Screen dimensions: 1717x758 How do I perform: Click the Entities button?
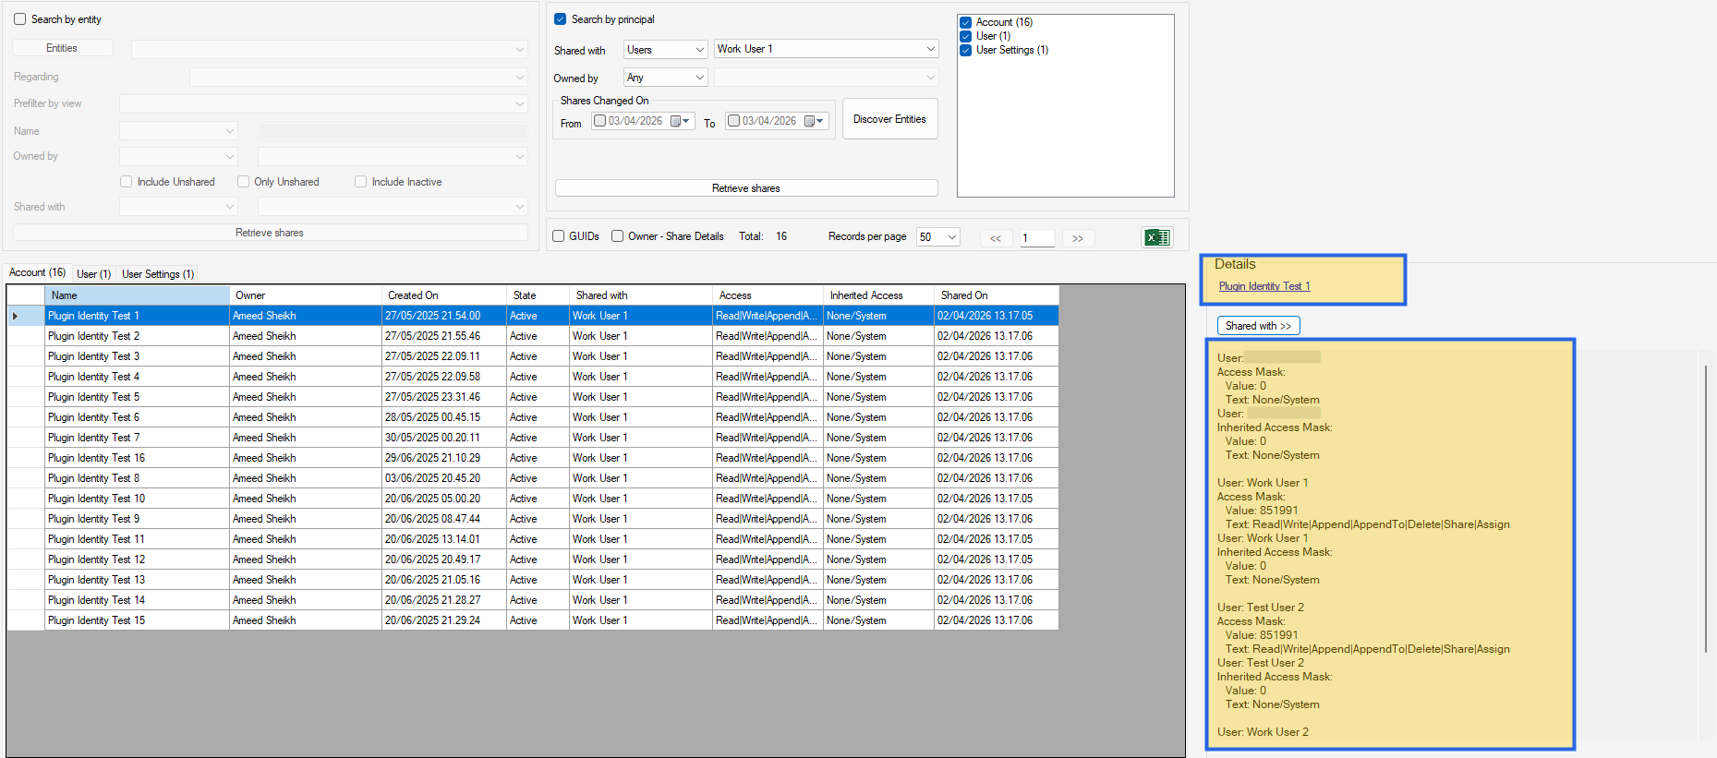pyautogui.click(x=62, y=48)
